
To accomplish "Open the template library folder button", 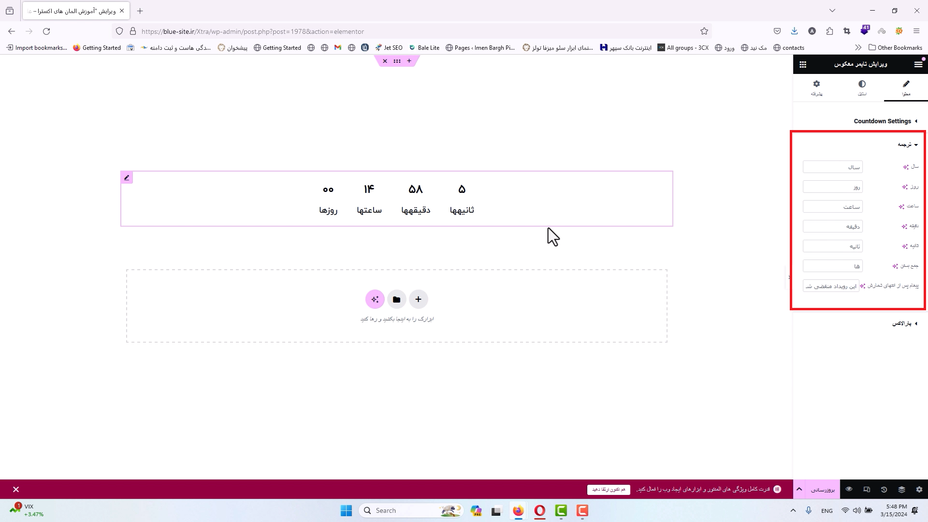I will tap(396, 299).
